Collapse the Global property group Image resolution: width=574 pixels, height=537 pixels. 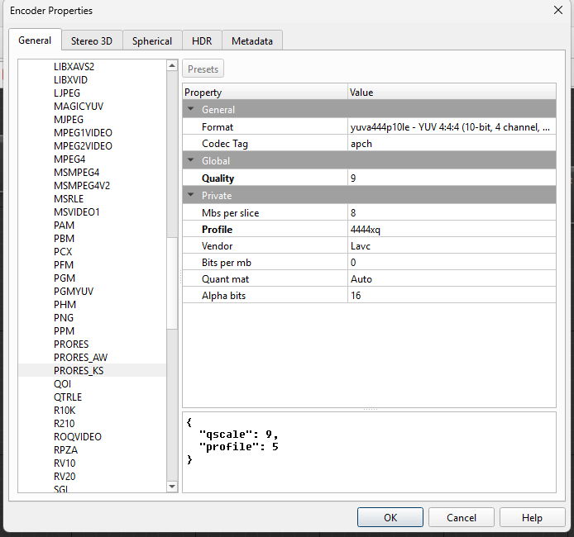coord(191,160)
